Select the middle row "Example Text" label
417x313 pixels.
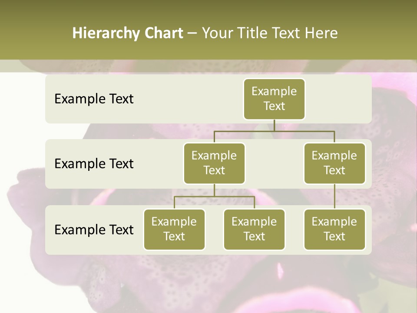point(94,163)
